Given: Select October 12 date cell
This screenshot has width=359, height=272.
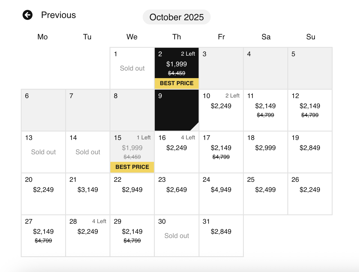Looking at the screenshot, I should tap(310, 110).
